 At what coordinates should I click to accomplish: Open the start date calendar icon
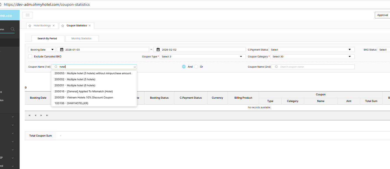(62, 50)
